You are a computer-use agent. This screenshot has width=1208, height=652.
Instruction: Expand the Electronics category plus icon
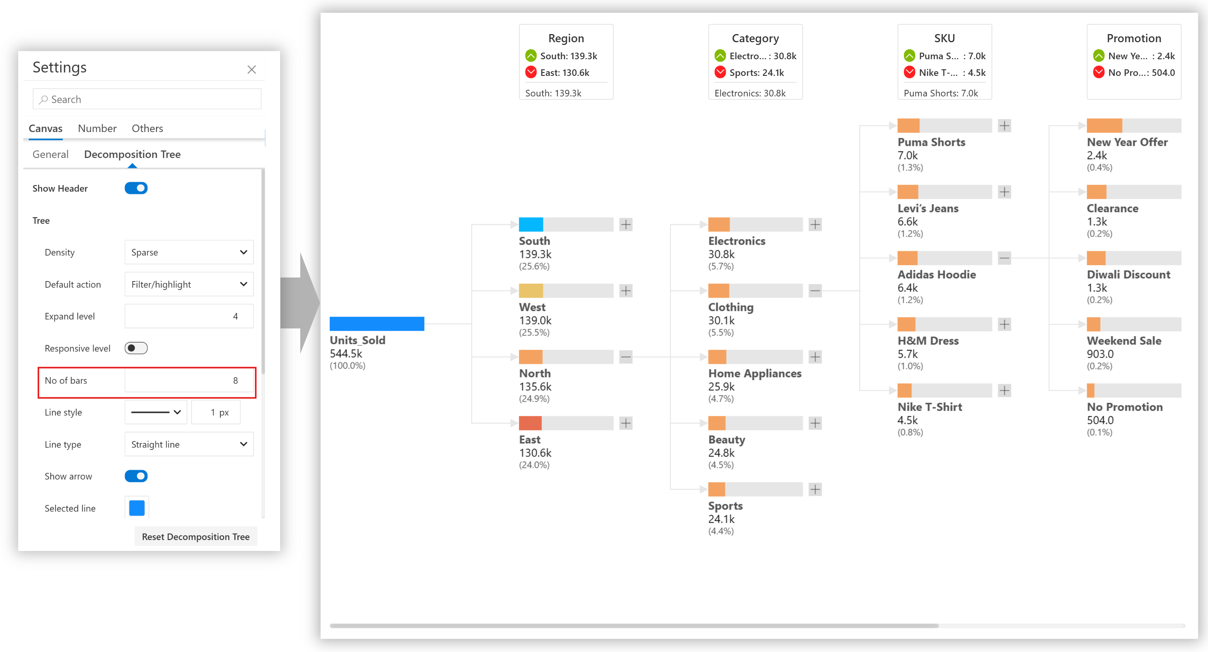[815, 225]
